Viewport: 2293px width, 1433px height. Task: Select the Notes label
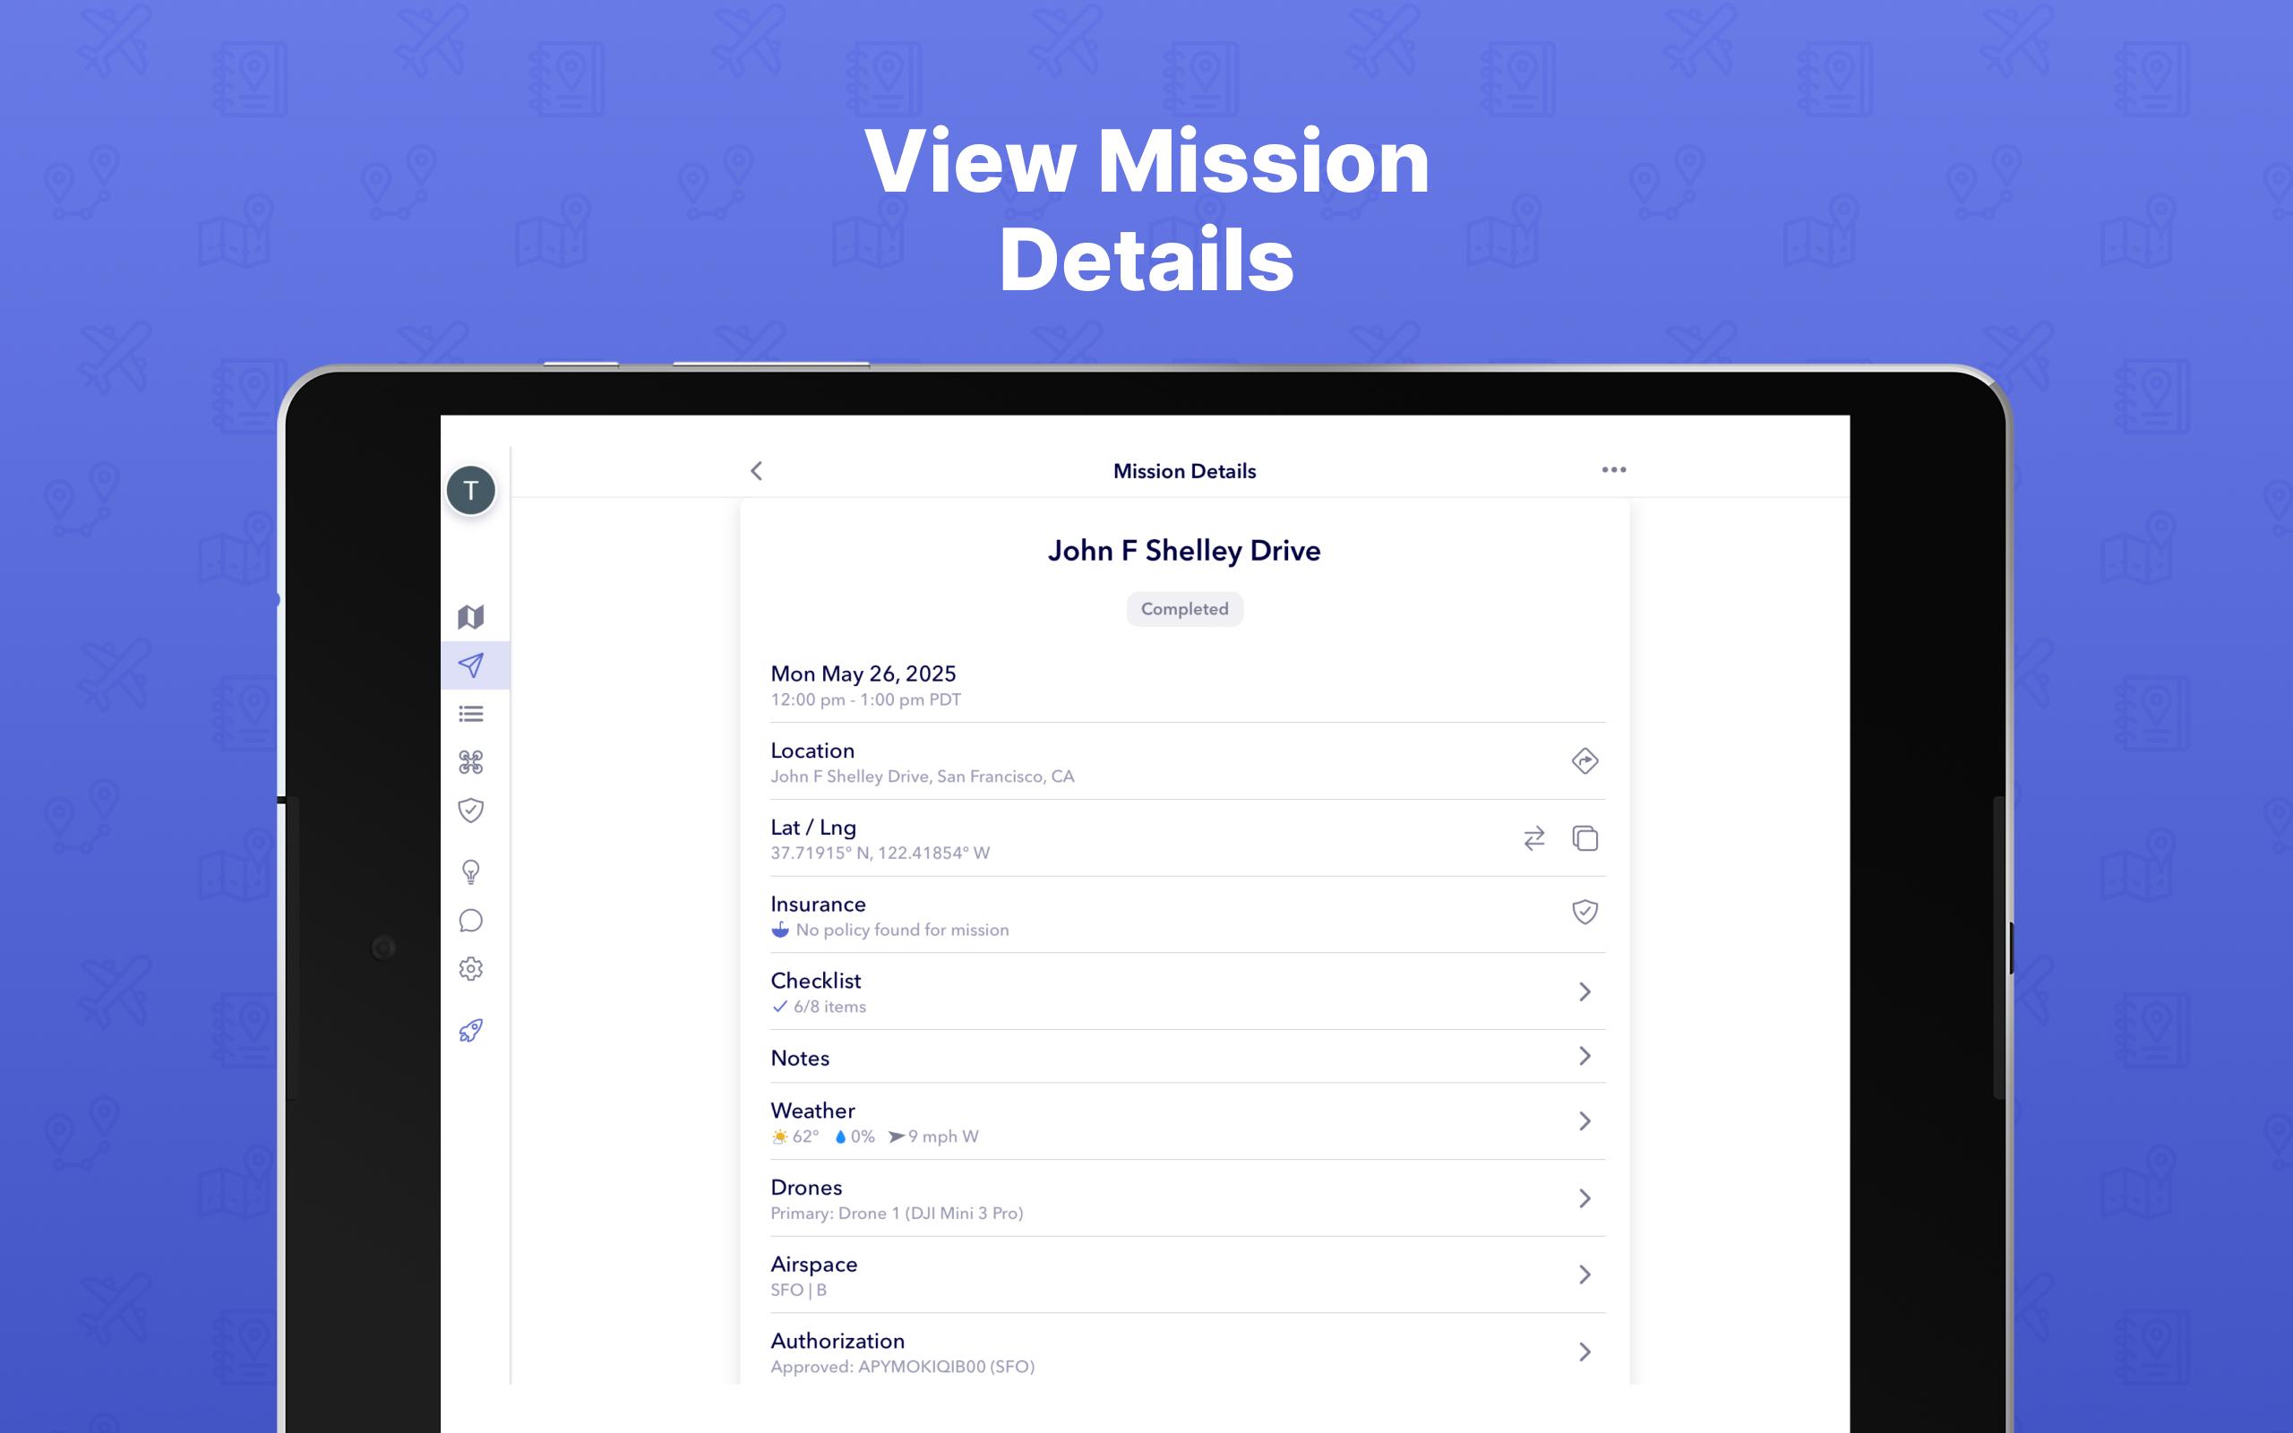800,1058
